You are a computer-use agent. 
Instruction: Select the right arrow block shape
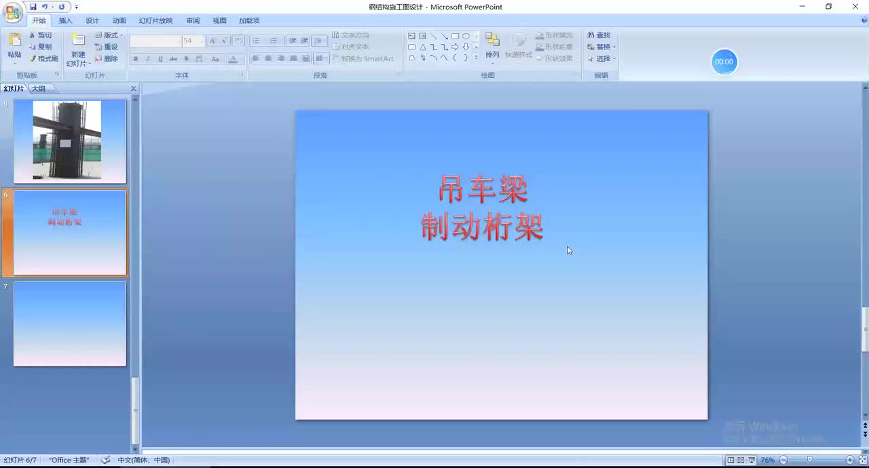pos(455,47)
